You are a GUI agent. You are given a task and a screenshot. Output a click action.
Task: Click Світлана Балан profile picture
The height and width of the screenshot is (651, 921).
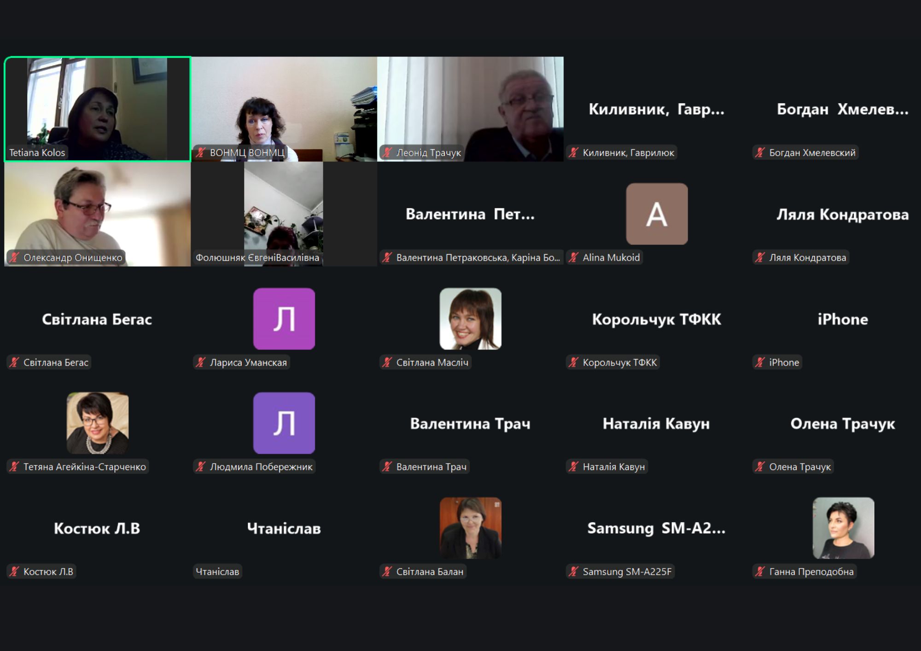point(470,528)
